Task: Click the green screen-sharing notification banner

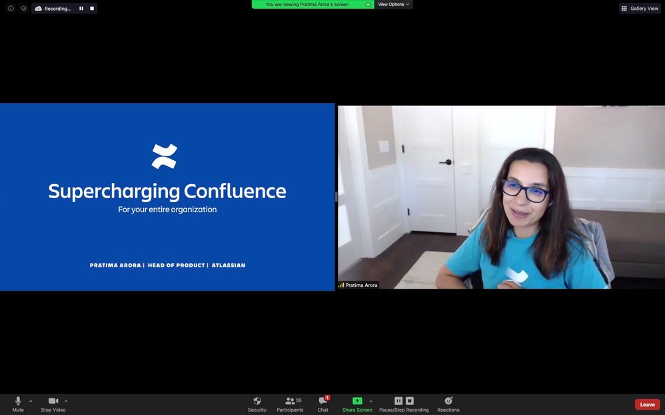Action: [x=313, y=4]
